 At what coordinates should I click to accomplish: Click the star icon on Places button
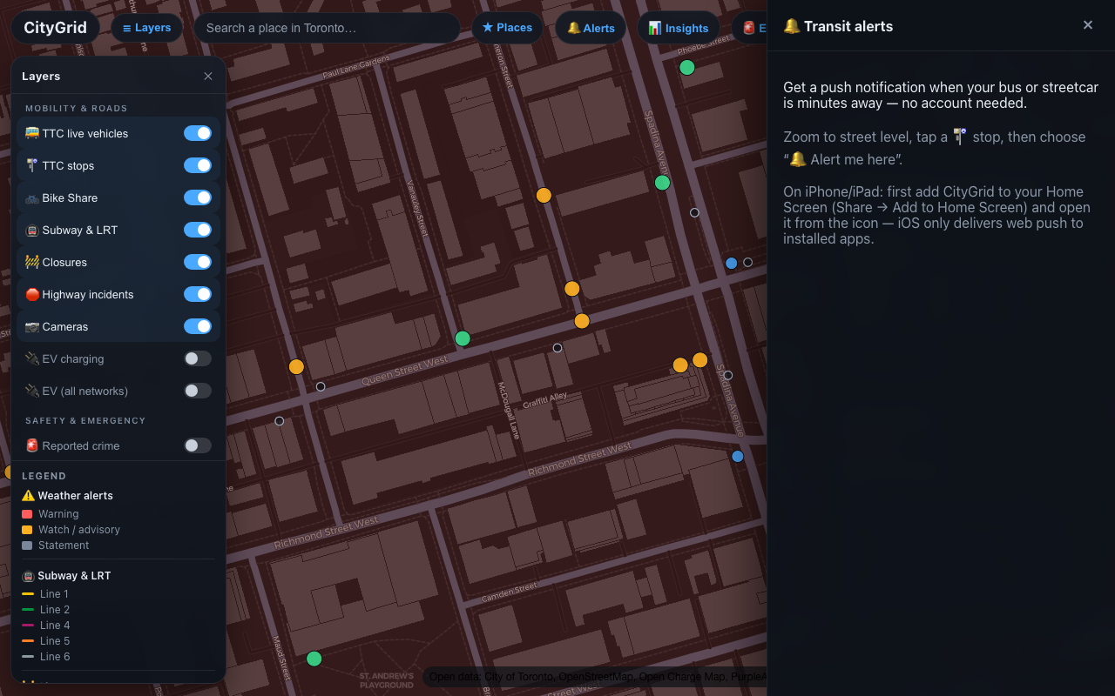click(488, 28)
